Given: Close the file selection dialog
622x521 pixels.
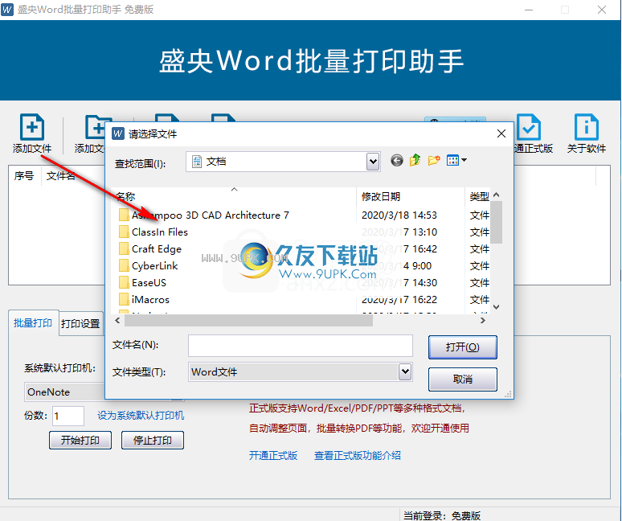Looking at the screenshot, I should [501, 133].
